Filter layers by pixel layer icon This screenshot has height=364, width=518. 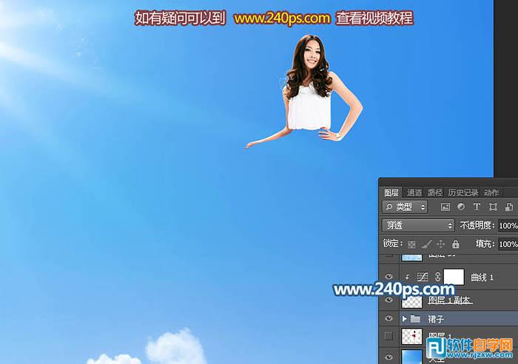point(445,207)
